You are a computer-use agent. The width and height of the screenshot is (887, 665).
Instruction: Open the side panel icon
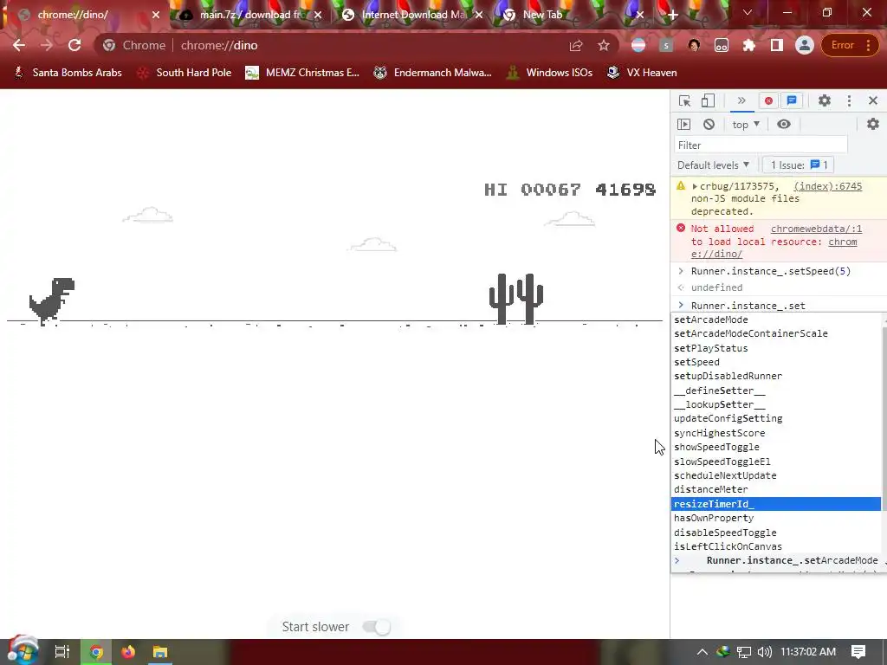coord(777,45)
